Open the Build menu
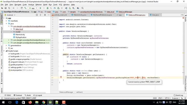Image resolution: width=187 pixels, height=105 pixels. [45, 5]
